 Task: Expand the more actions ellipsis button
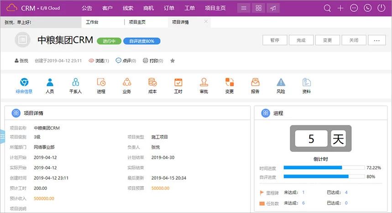tap(376, 40)
